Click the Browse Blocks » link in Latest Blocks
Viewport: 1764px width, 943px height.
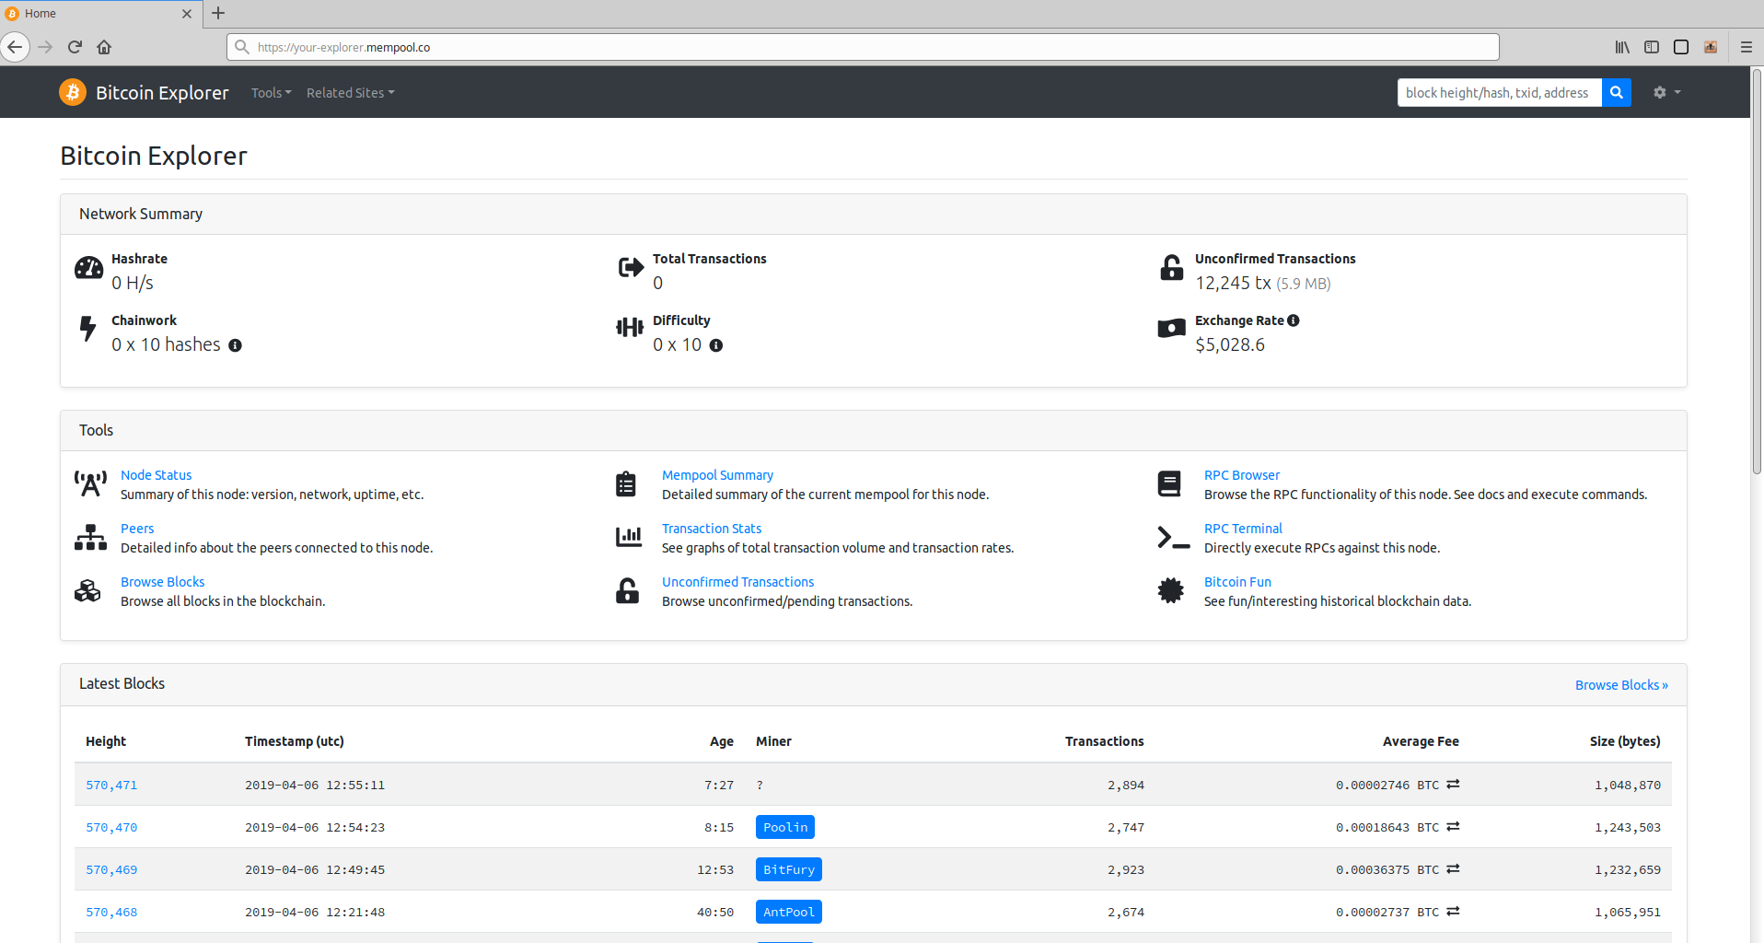click(1621, 685)
